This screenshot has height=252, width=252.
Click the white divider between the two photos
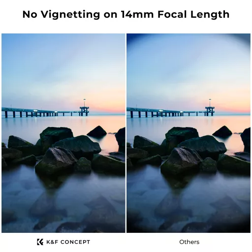[126, 133]
